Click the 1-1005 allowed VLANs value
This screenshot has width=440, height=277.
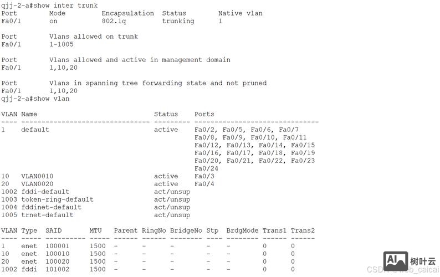tap(61, 44)
